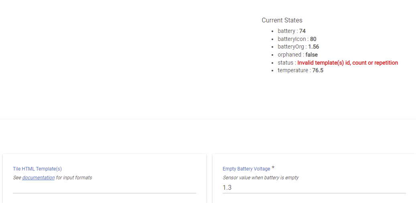Click the temperature value 76.5

[x=318, y=70]
